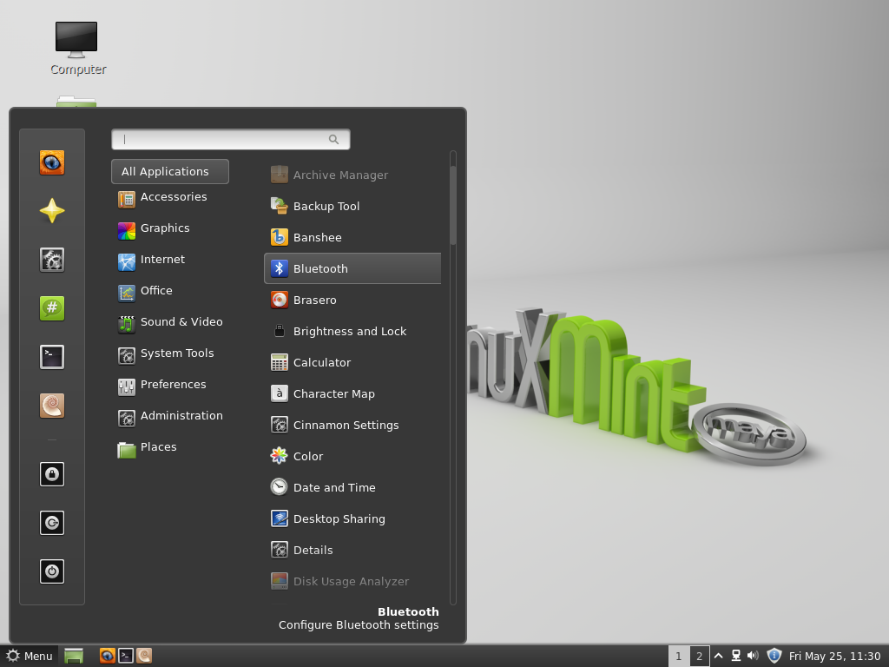Open the file manager panel launcher

pyautogui.click(x=144, y=657)
